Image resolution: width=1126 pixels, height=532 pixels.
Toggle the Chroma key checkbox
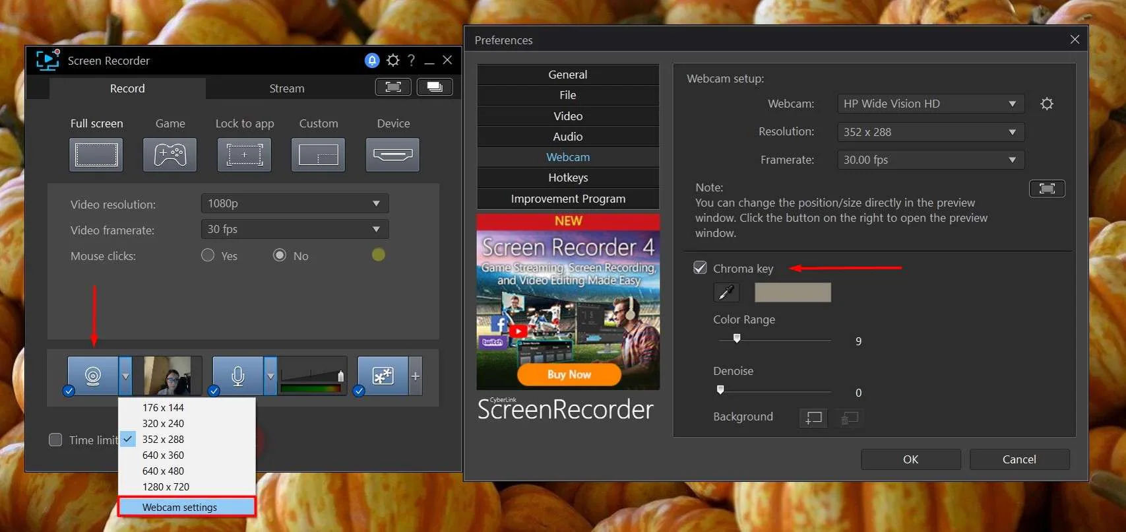point(700,268)
